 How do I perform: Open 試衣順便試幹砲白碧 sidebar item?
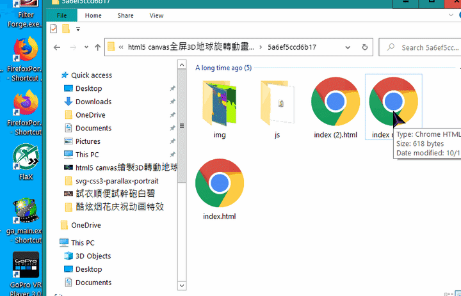(109, 194)
